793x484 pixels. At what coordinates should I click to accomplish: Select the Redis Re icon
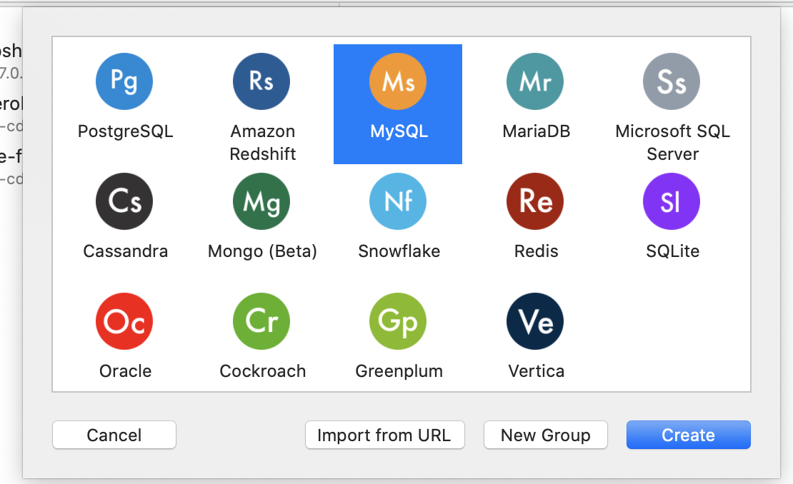point(535,201)
